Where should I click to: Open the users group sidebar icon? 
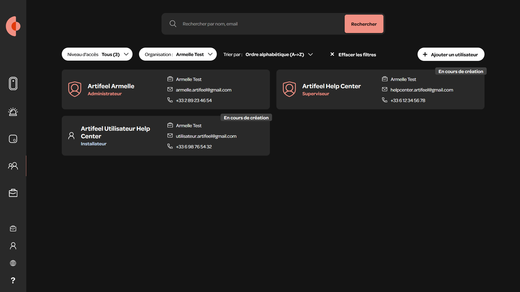pyautogui.click(x=13, y=166)
